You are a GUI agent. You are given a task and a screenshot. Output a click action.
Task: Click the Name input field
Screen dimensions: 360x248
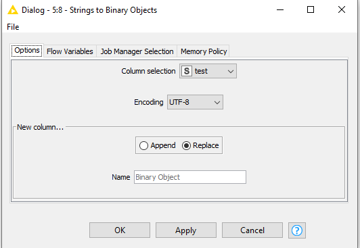190,177
